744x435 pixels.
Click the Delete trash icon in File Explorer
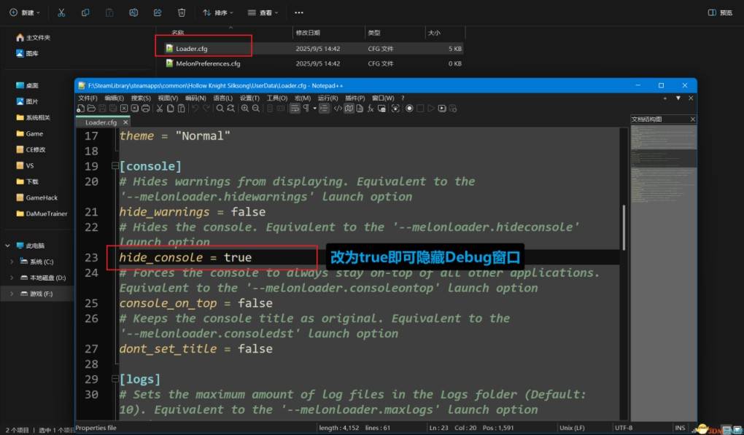tap(182, 13)
